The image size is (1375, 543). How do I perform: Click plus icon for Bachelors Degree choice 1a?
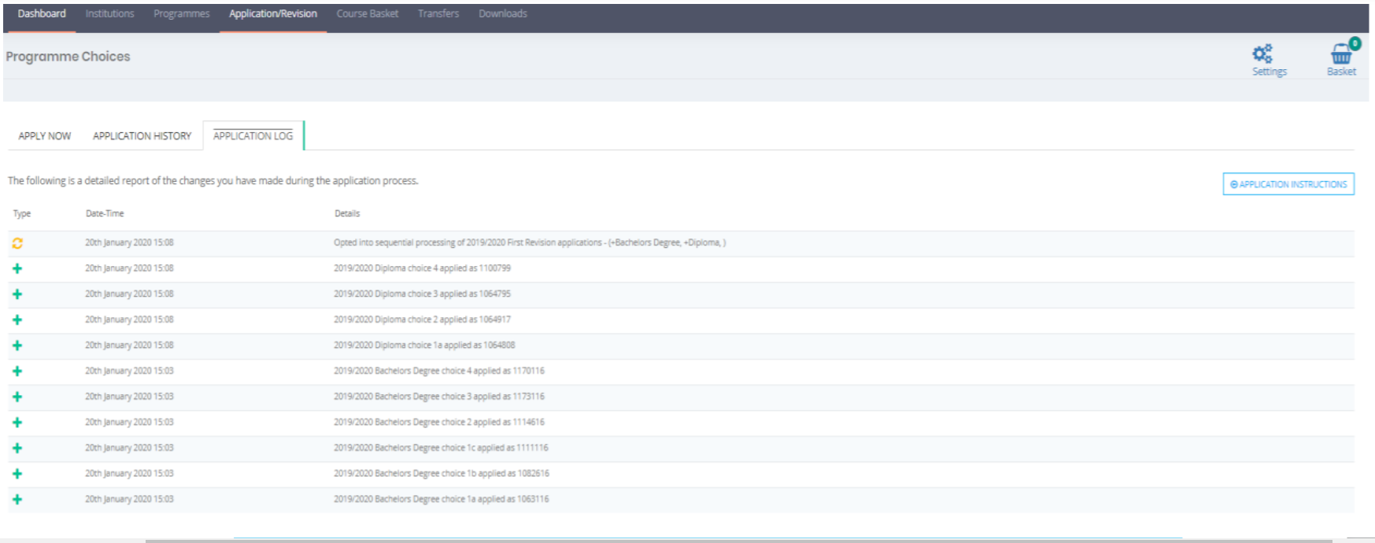17,500
